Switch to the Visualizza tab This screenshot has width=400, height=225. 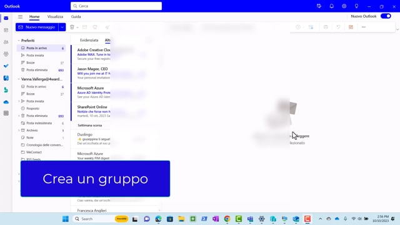[x=55, y=17]
